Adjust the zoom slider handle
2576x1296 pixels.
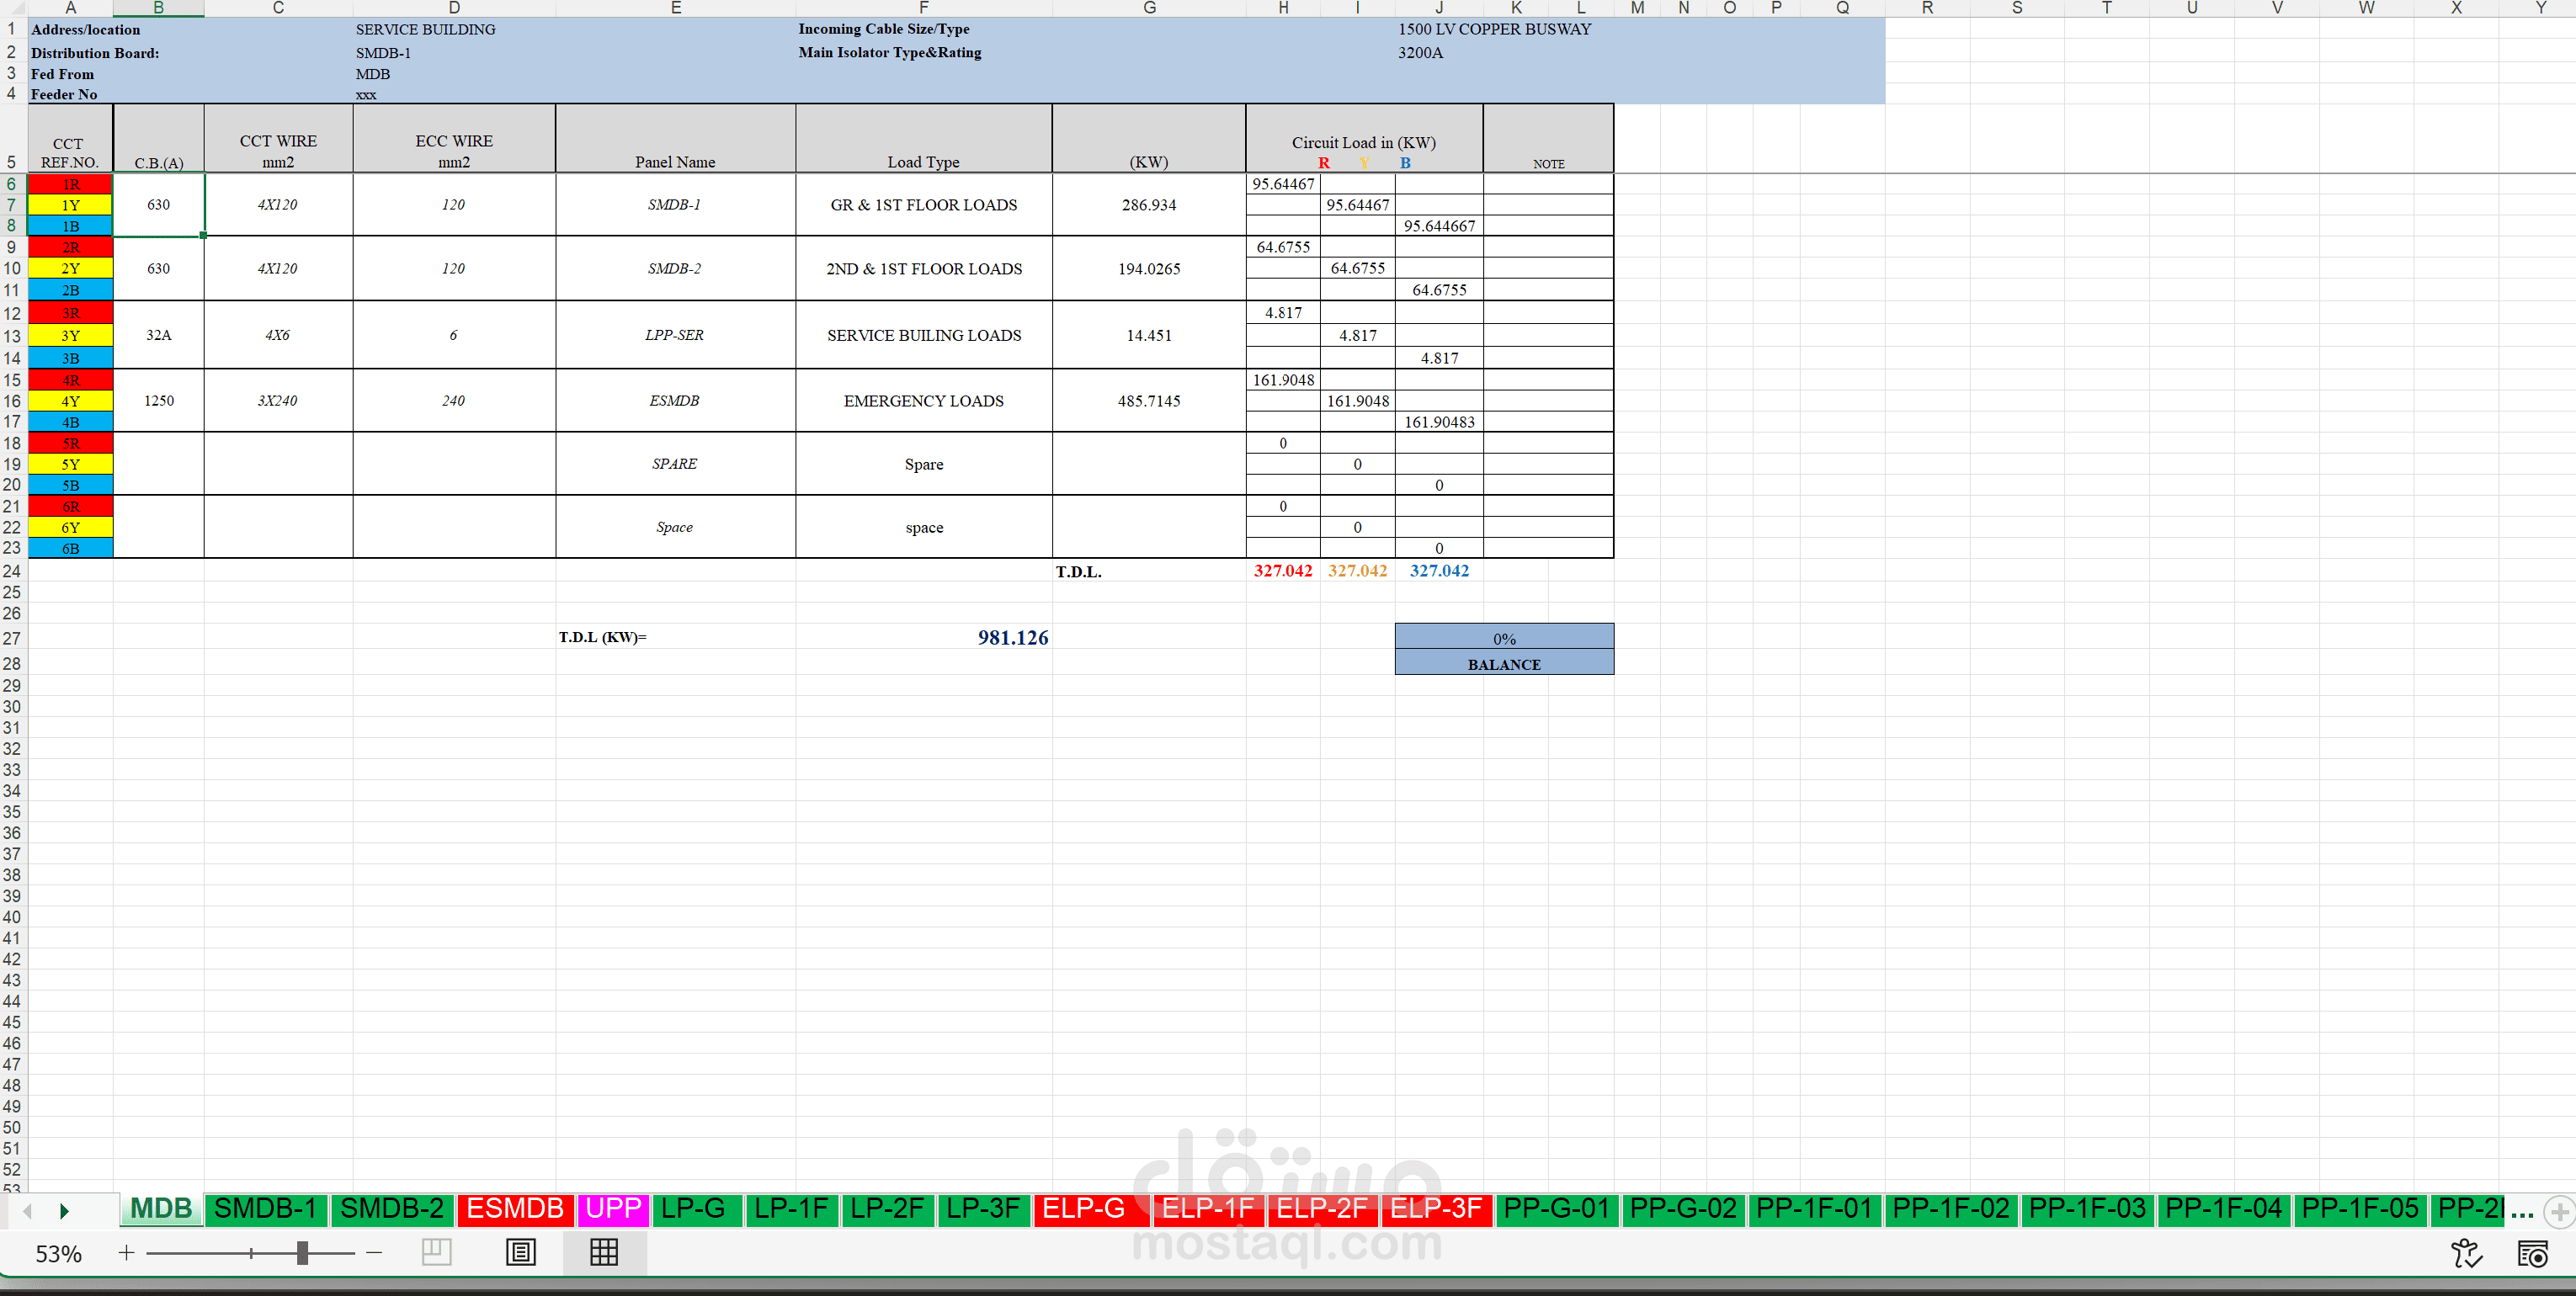tap(302, 1252)
